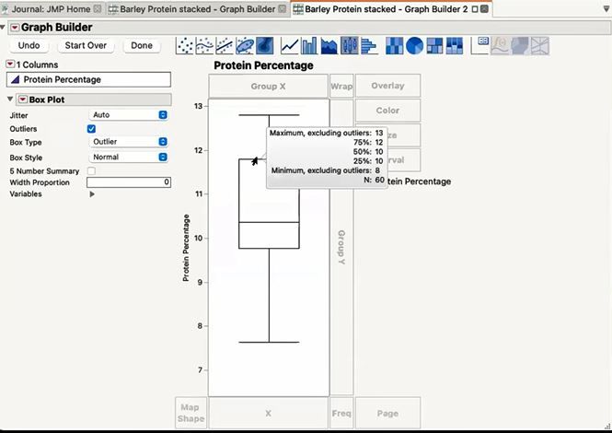Click the Wrap drop zone
This screenshot has width=612, height=433.
341,86
